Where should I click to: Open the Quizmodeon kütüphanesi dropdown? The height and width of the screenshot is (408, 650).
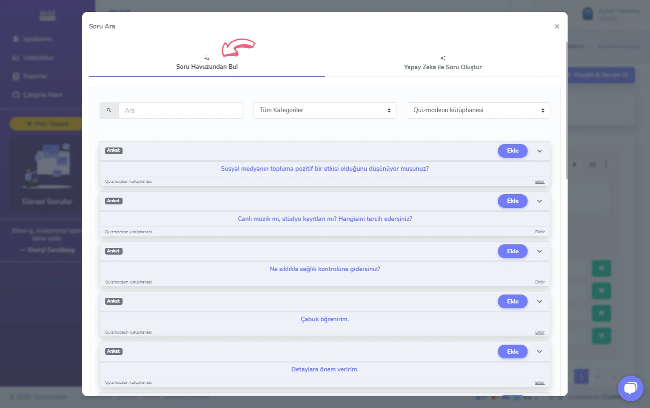(x=478, y=110)
